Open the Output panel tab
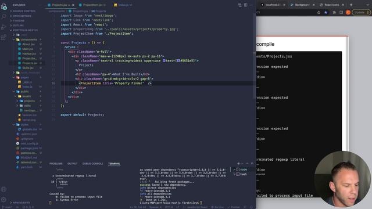The image size is (372, 209). pos(72,164)
